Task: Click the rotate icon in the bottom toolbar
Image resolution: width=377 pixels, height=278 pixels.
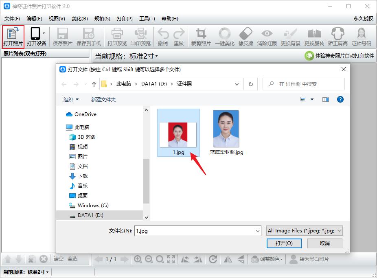Action: [213, 259]
